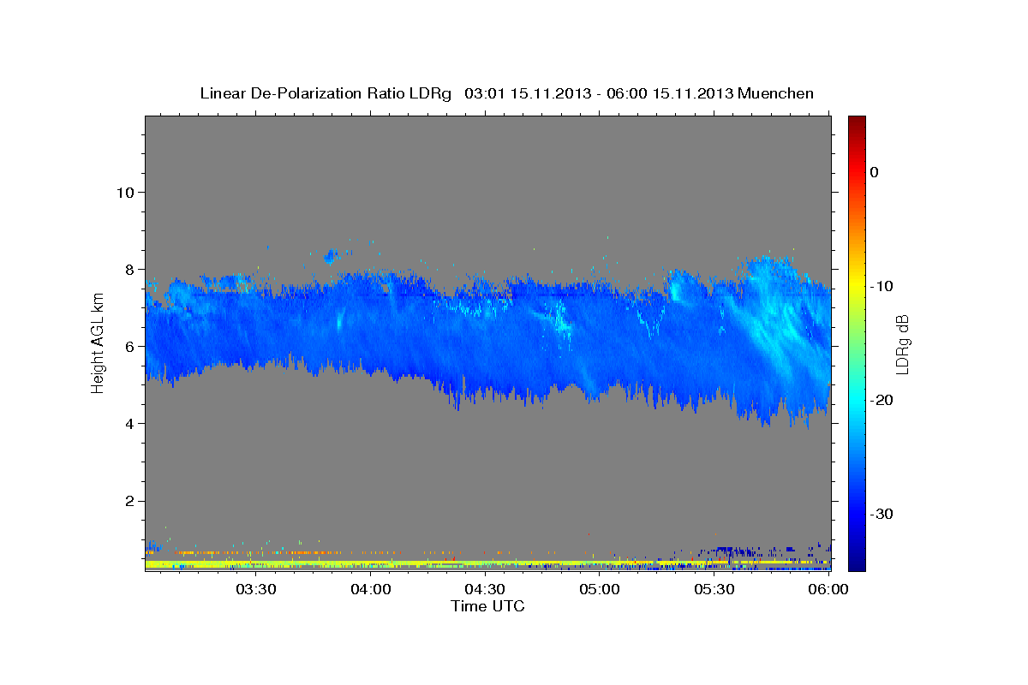Click the 'Time UTC' axis label
Image resolution: width=1028 pixels, height=685 pixels.
487,606
